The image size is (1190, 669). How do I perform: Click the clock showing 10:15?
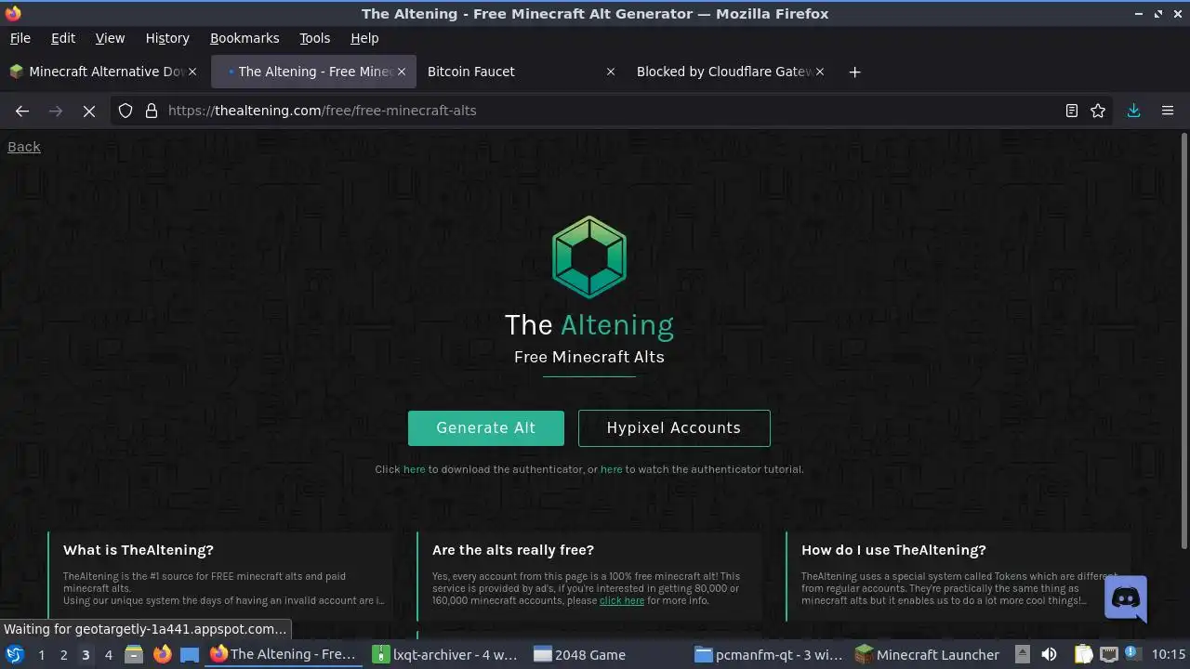(1168, 654)
